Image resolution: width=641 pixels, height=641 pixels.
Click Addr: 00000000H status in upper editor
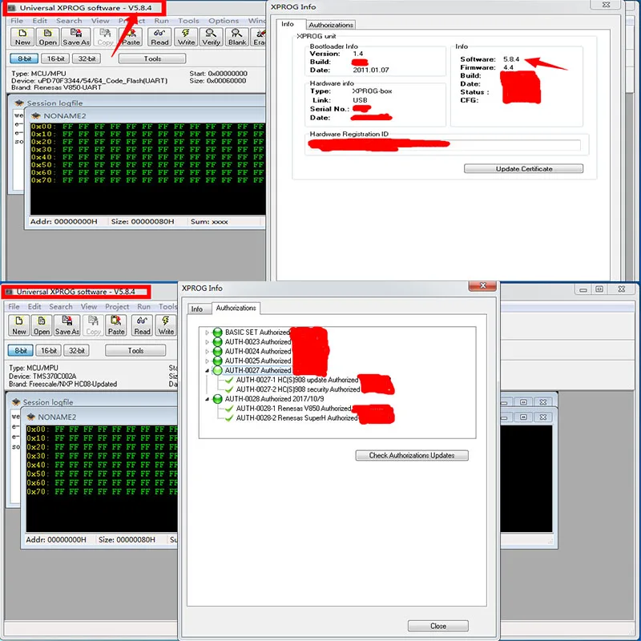point(63,222)
